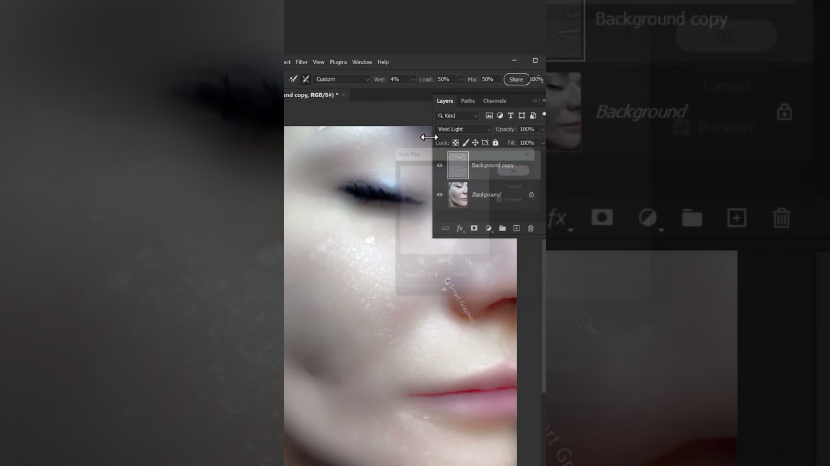Open the Filter menu
The image size is (830, 466).
click(302, 62)
